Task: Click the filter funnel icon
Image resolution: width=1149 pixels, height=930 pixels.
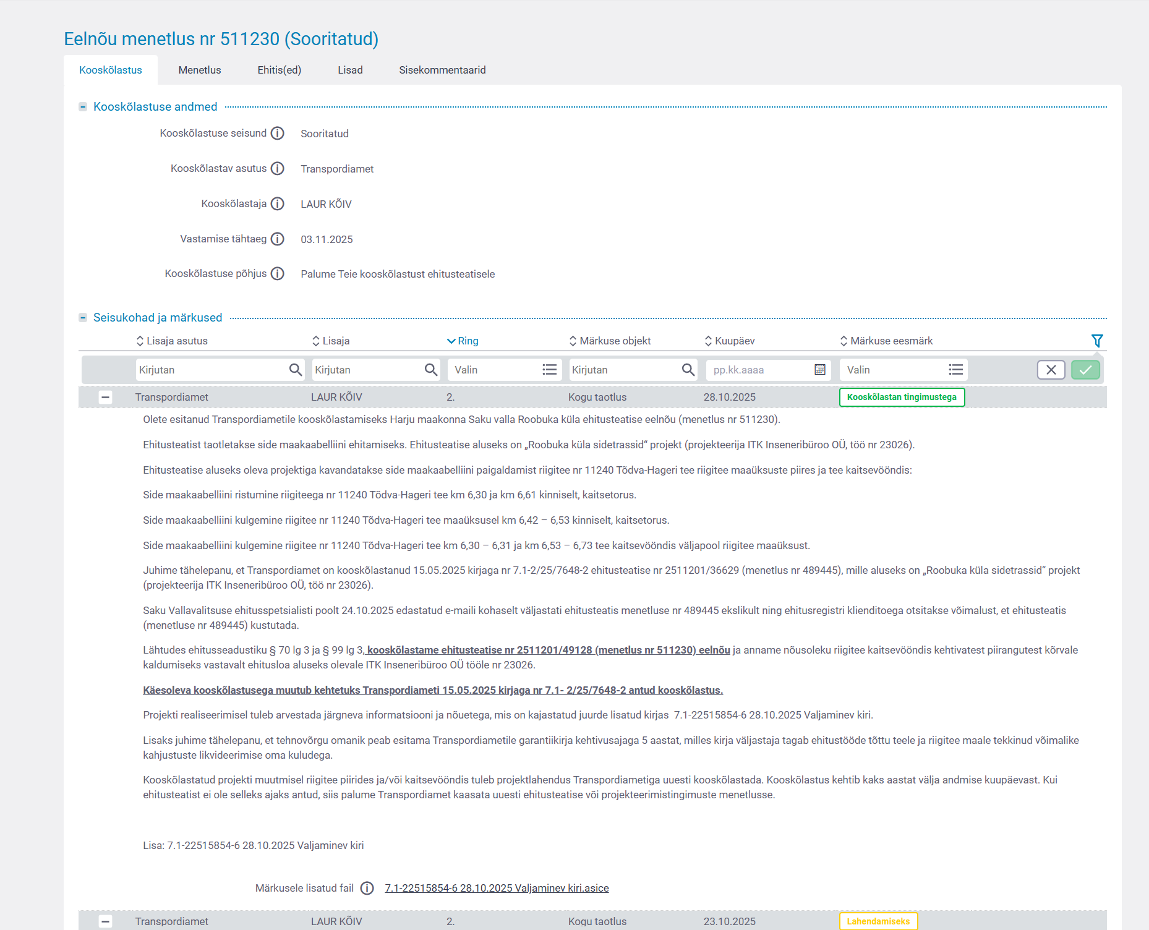Action: tap(1097, 341)
